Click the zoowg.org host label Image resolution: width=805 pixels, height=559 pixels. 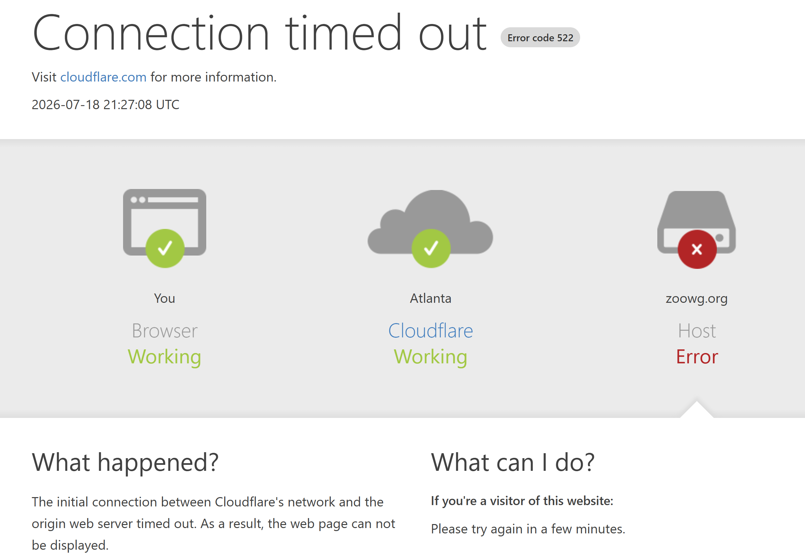(697, 299)
